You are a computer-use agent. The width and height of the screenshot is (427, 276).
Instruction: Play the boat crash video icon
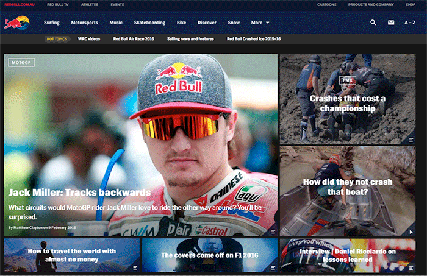point(411,232)
